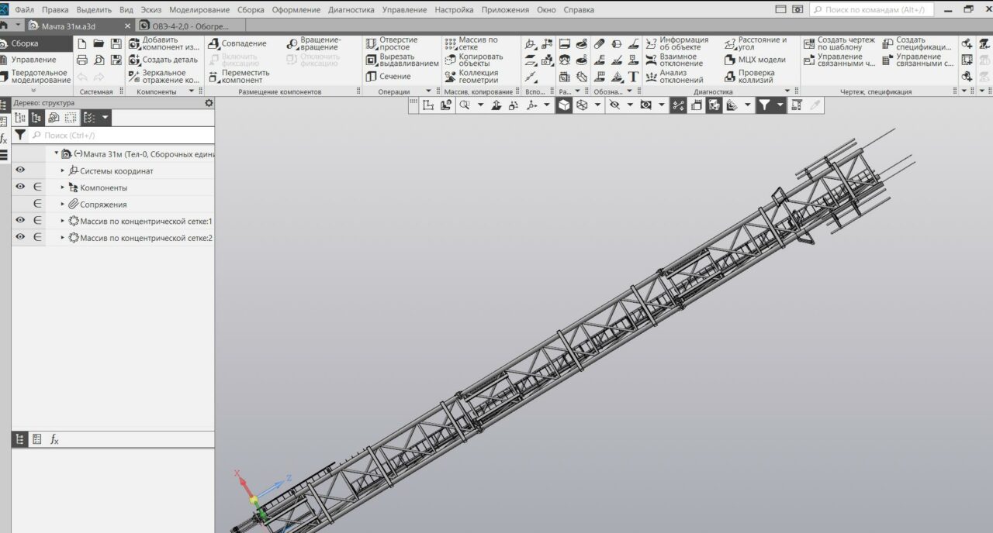Expand the 'Сопряжения' tree node
Image resolution: width=993 pixels, height=533 pixels.
[x=63, y=205]
